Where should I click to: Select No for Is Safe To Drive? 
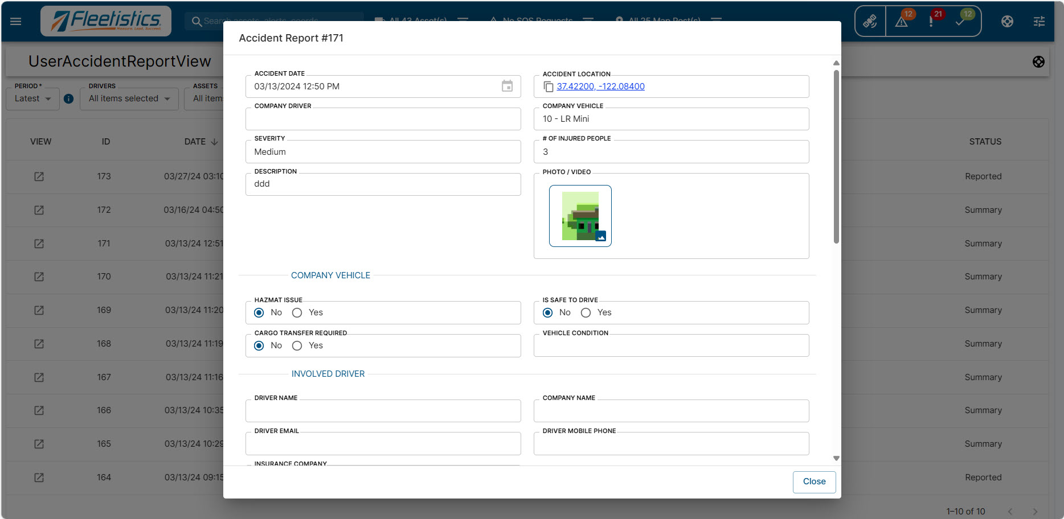pyautogui.click(x=547, y=312)
